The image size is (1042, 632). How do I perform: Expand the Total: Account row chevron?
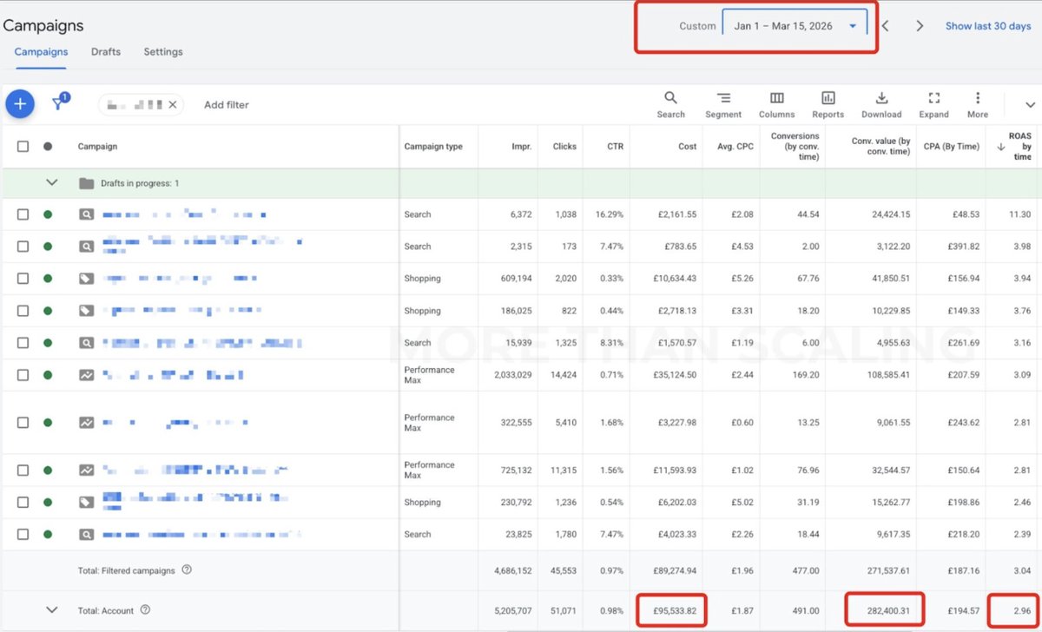51,610
